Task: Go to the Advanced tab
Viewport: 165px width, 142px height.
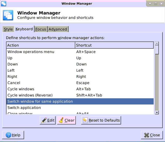Action: (x=58, y=29)
